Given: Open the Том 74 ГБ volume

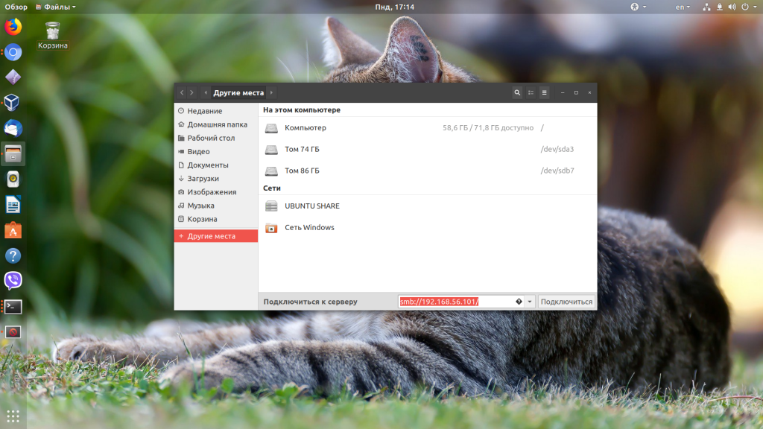Looking at the screenshot, I should pos(302,150).
